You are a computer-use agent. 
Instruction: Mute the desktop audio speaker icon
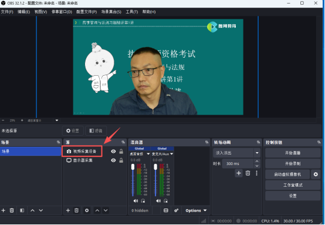tap(136, 201)
